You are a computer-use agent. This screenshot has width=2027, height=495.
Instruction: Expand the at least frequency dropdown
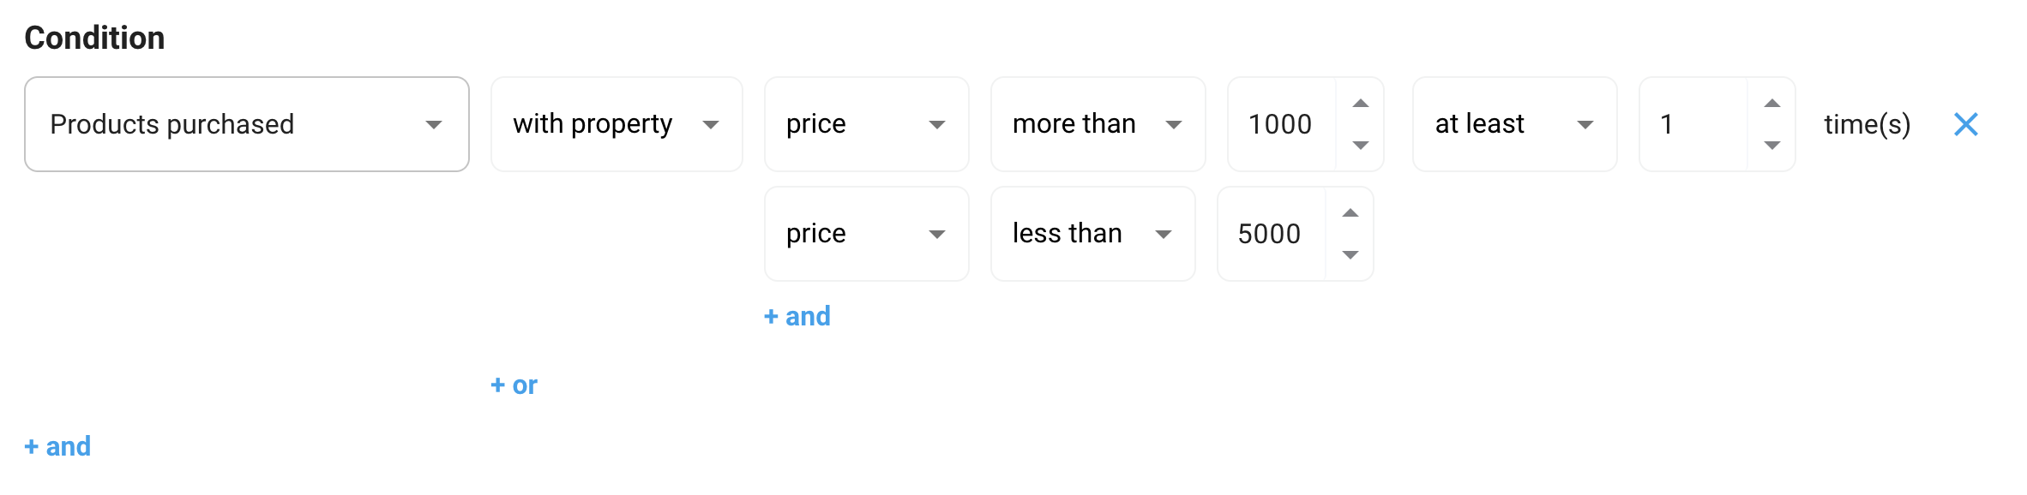click(1513, 124)
